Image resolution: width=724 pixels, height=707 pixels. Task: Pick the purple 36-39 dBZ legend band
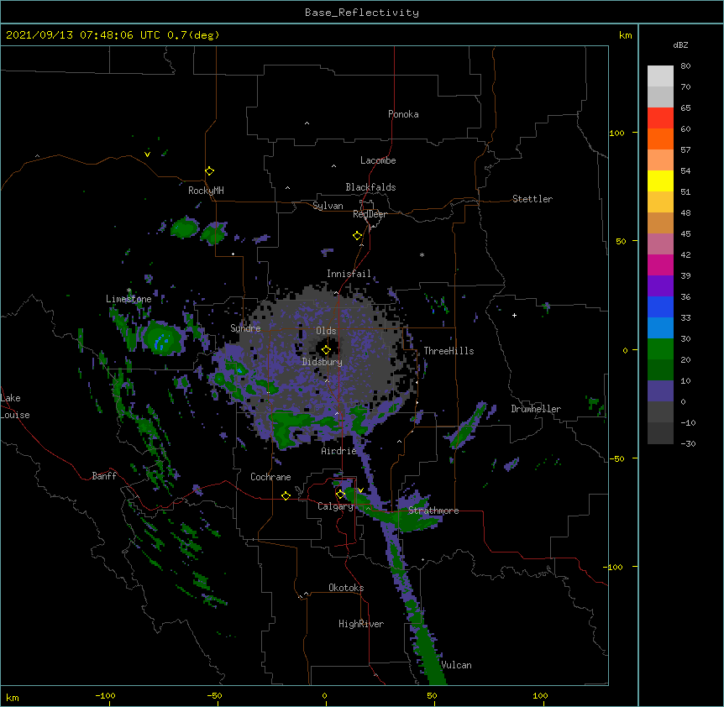point(660,286)
